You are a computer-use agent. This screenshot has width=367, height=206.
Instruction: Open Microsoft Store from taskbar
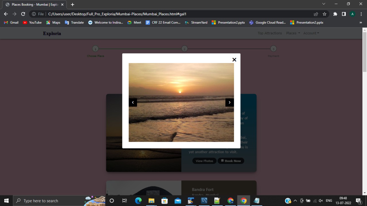pyautogui.click(x=165, y=201)
